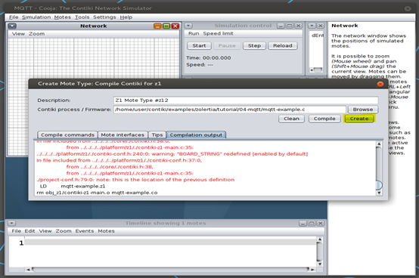
Task: Minimize the Timeline window
Action: pyautogui.click(x=303, y=223)
